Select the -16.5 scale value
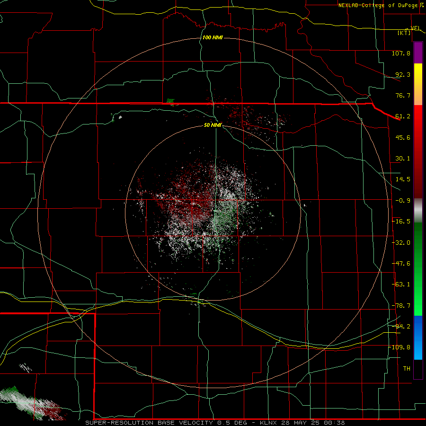Viewport: 426px width, 426px height. click(x=401, y=222)
